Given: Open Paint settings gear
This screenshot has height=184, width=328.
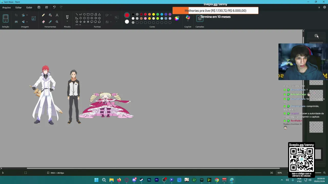Looking at the screenshot, I should tap(324, 7).
